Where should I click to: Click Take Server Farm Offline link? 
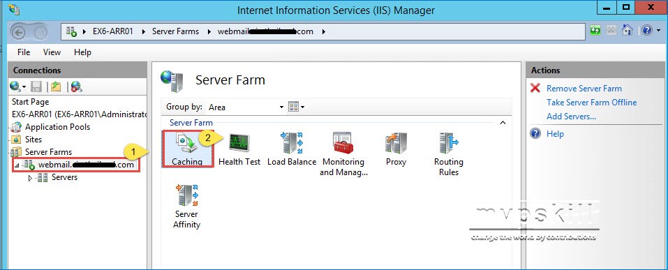(x=592, y=103)
